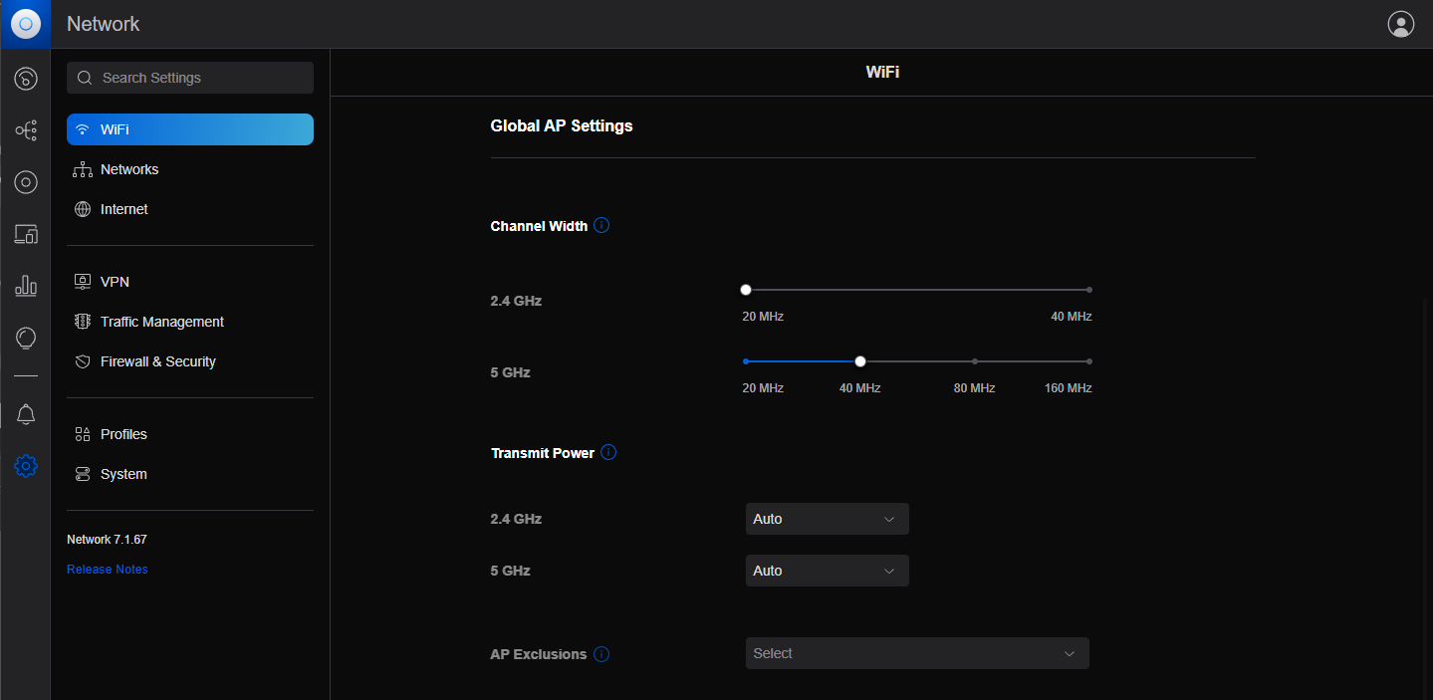Open Insights using the lightbulb icon
This screenshot has width=1433, height=700.
coord(25,338)
